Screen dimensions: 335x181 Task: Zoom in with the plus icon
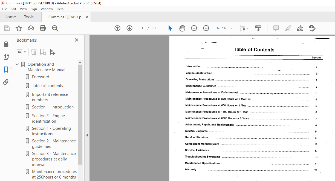click(206, 28)
